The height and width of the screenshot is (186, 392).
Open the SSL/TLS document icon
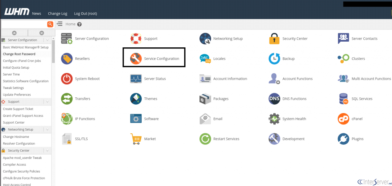click(x=67, y=139)
